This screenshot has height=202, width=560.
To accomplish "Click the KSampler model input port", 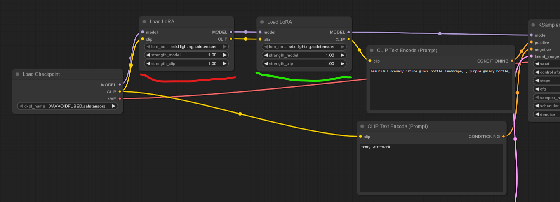I will coord(532,35).
